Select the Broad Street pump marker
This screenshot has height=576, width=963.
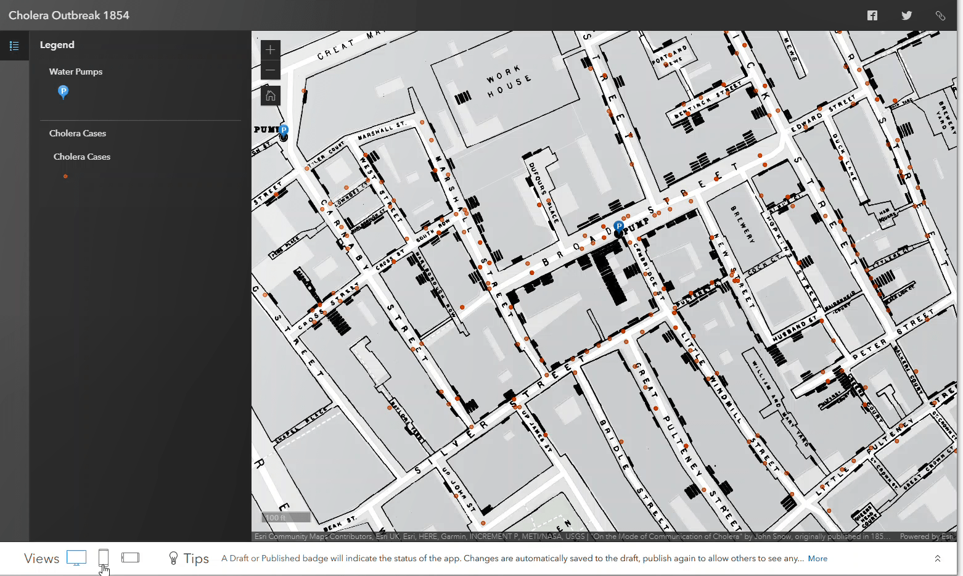pos(618,228)
